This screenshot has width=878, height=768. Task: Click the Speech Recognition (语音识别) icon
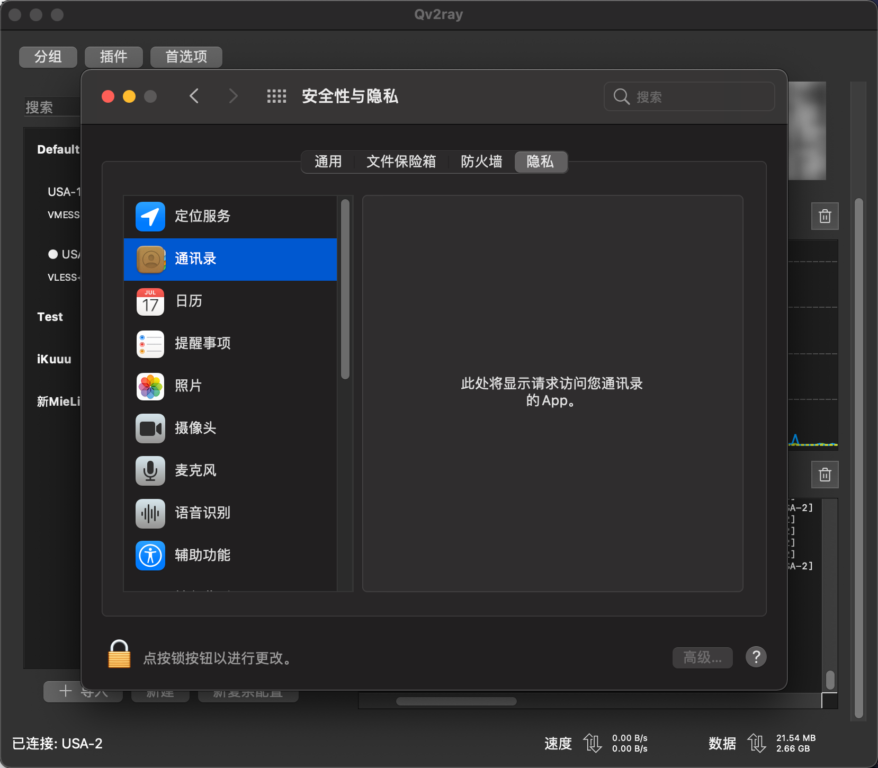(150, 513)
